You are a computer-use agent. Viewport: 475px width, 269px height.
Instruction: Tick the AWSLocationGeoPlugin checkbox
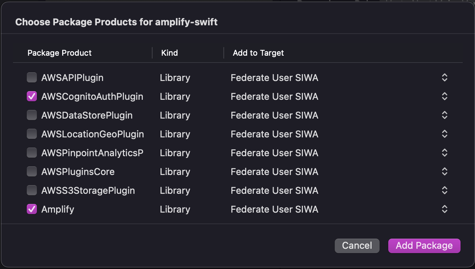32,134
